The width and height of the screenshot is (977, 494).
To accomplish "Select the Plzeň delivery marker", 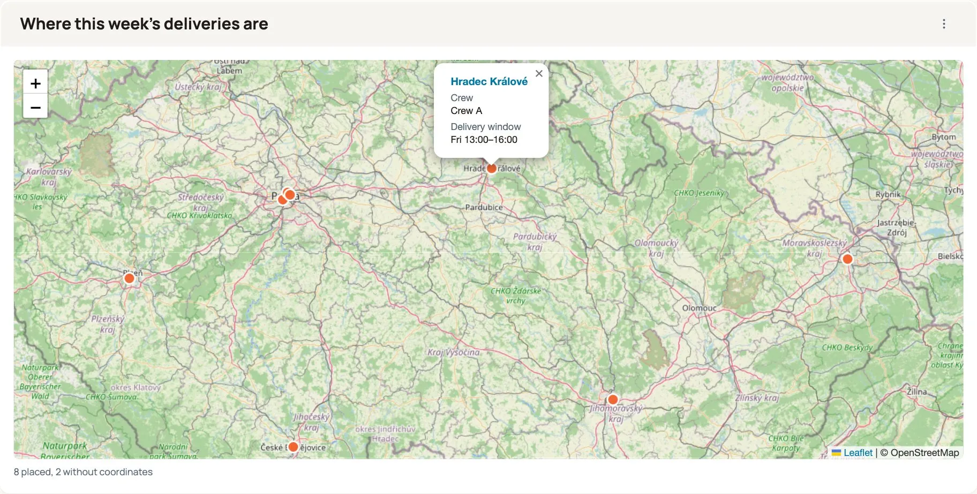I will click(129, 278).
